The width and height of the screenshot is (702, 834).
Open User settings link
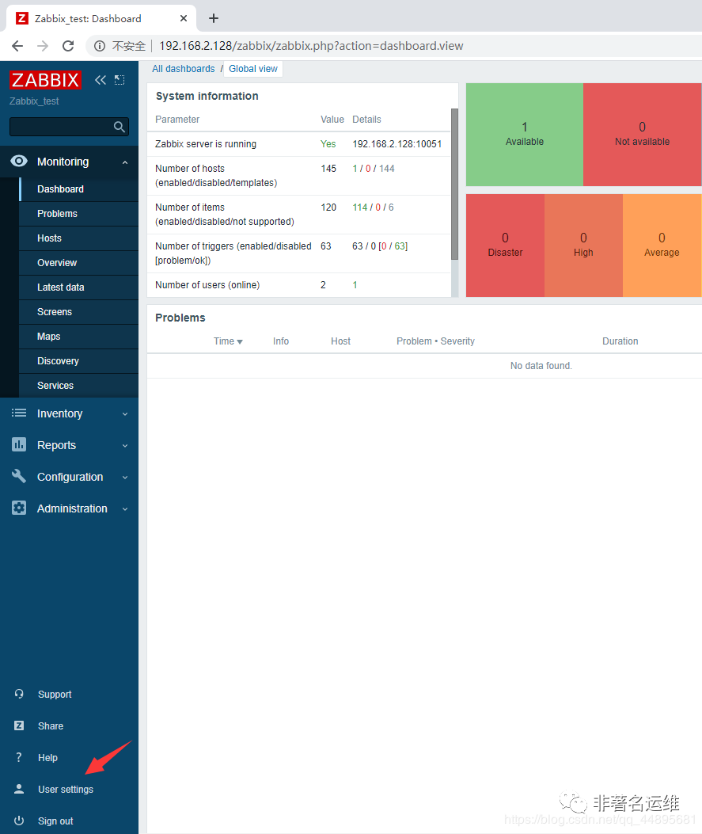click(66, 790)
